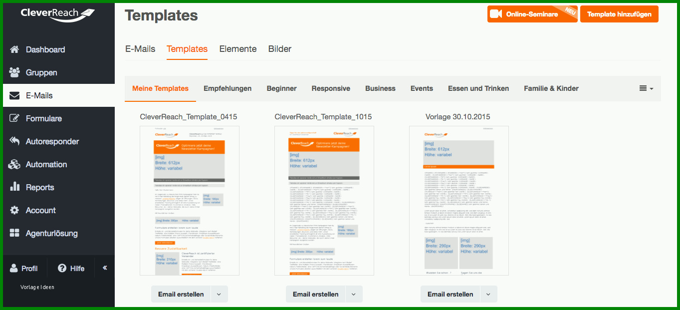Viewport: 680px width, 310px height.
Task: Click the Templates page heading
Action: 161,15
